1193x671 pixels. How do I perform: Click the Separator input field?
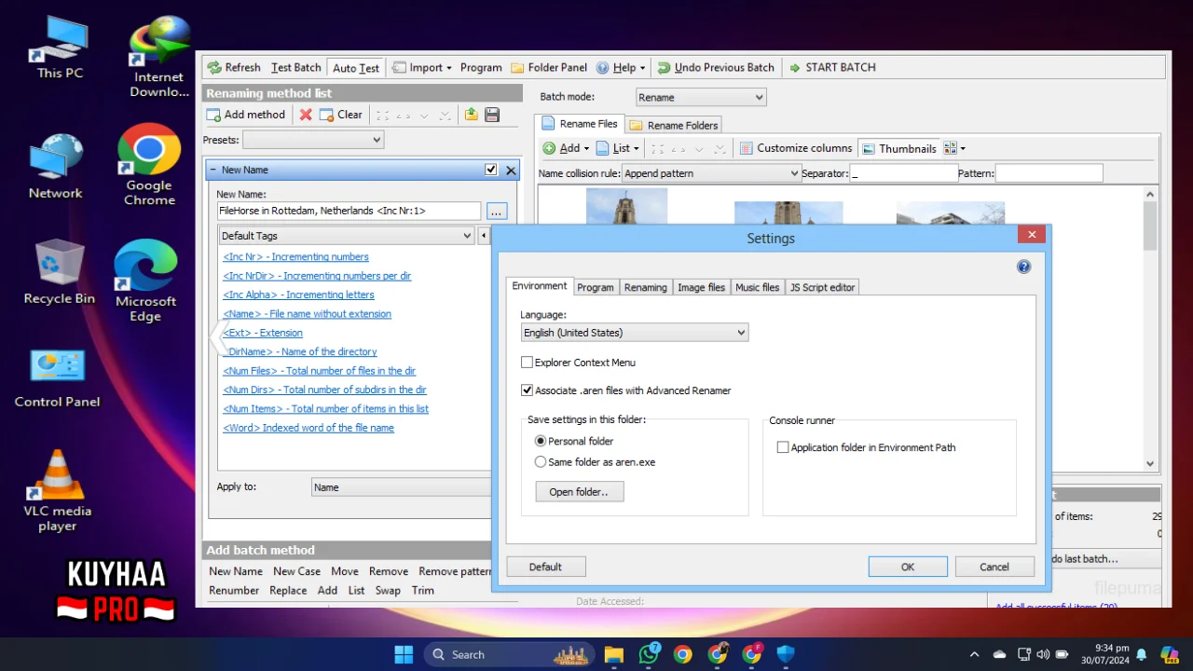click(903, 173)
